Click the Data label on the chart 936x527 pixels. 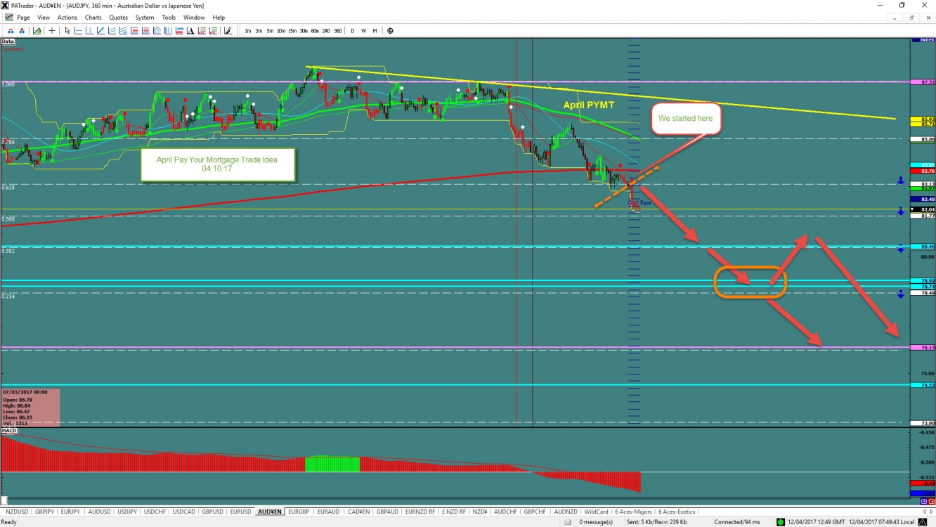(7, 41)
